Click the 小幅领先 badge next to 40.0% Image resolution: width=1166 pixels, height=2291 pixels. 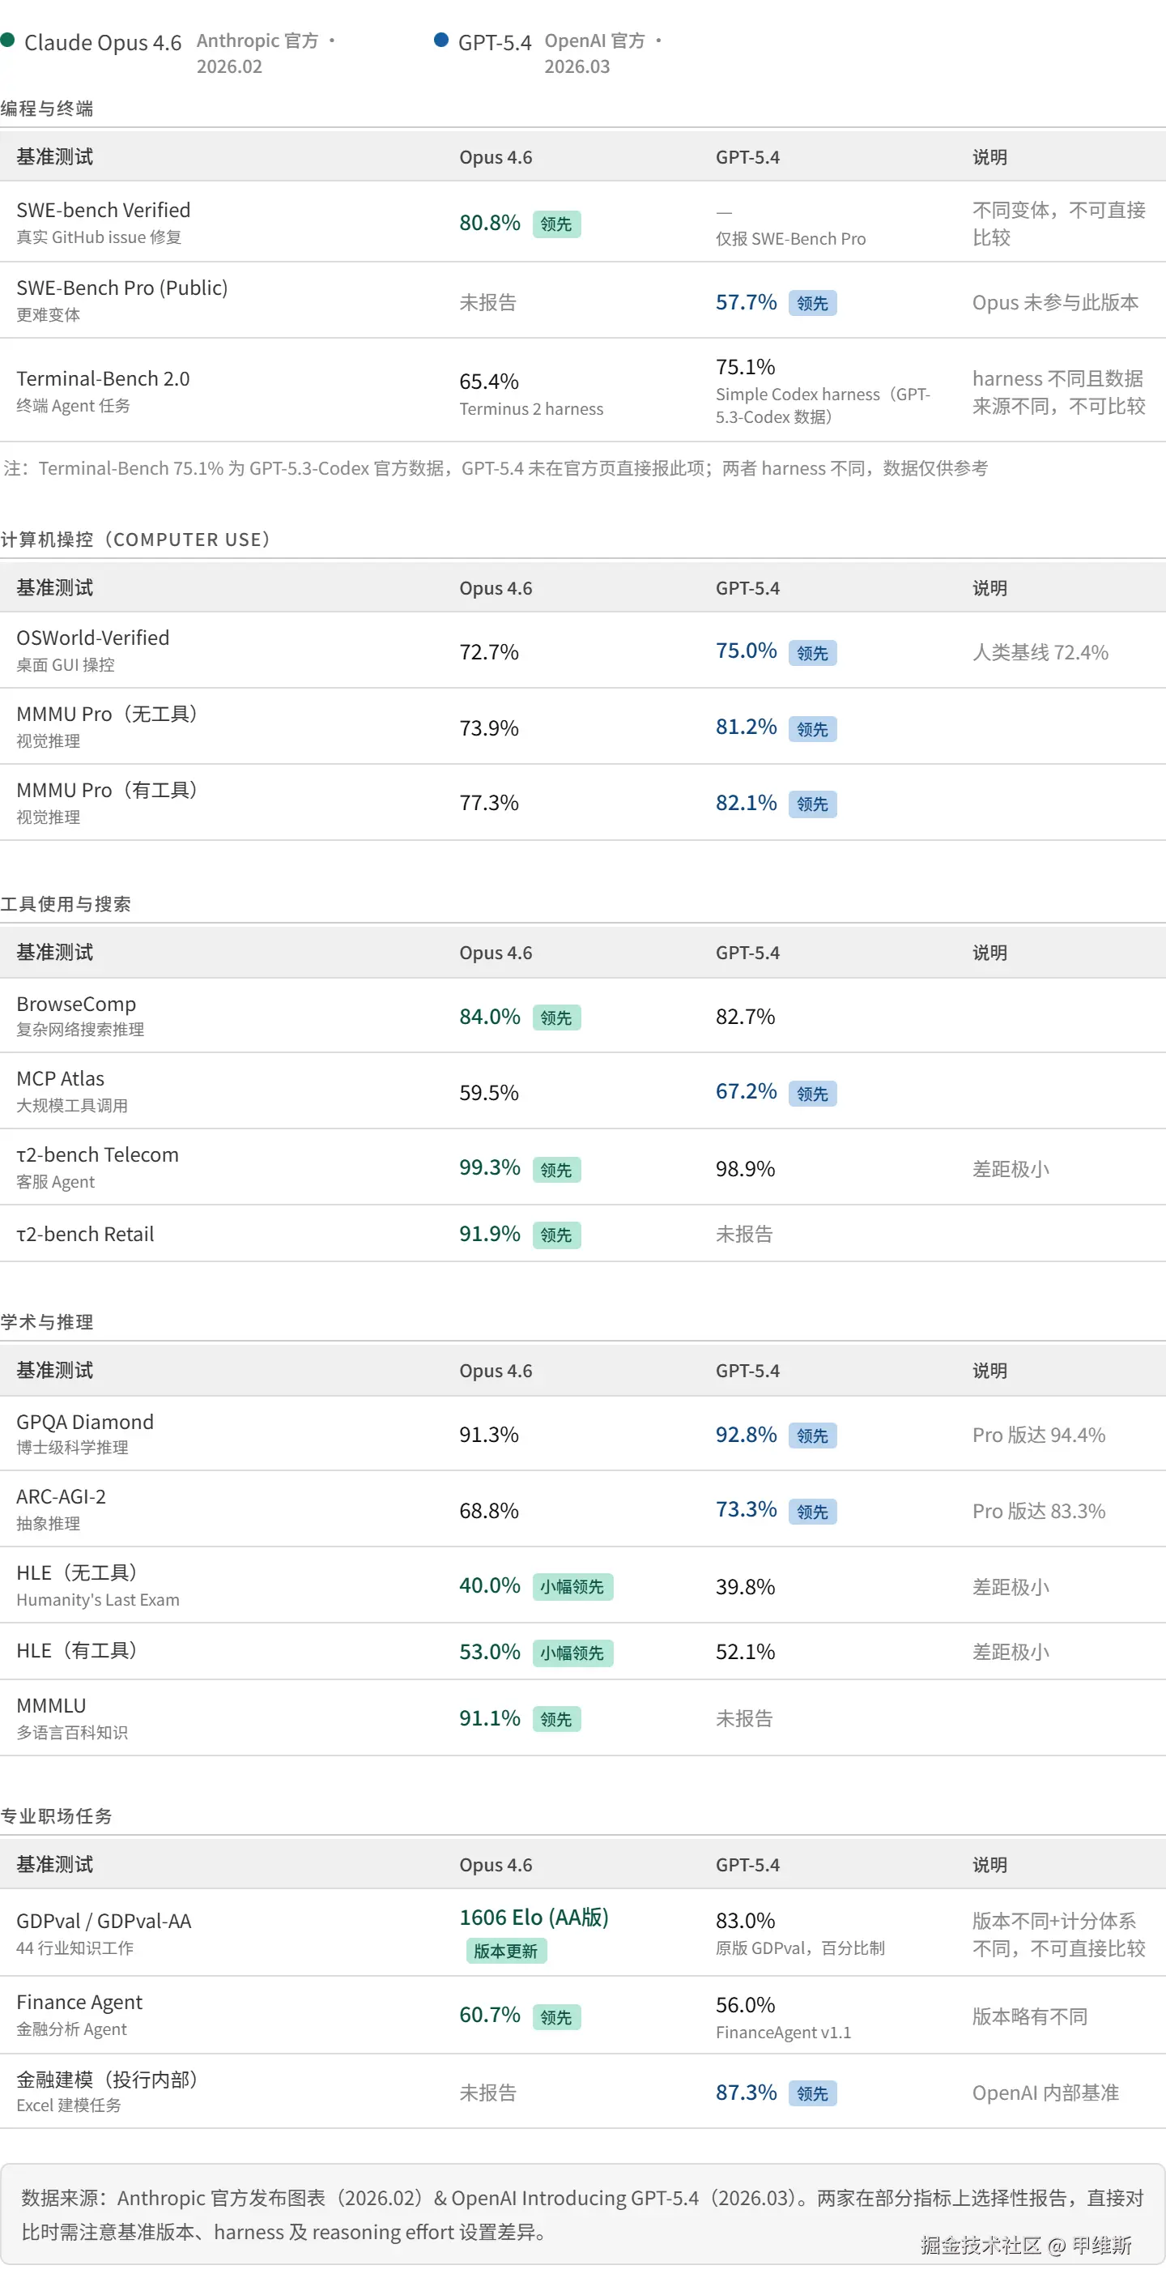[572, 1587]
